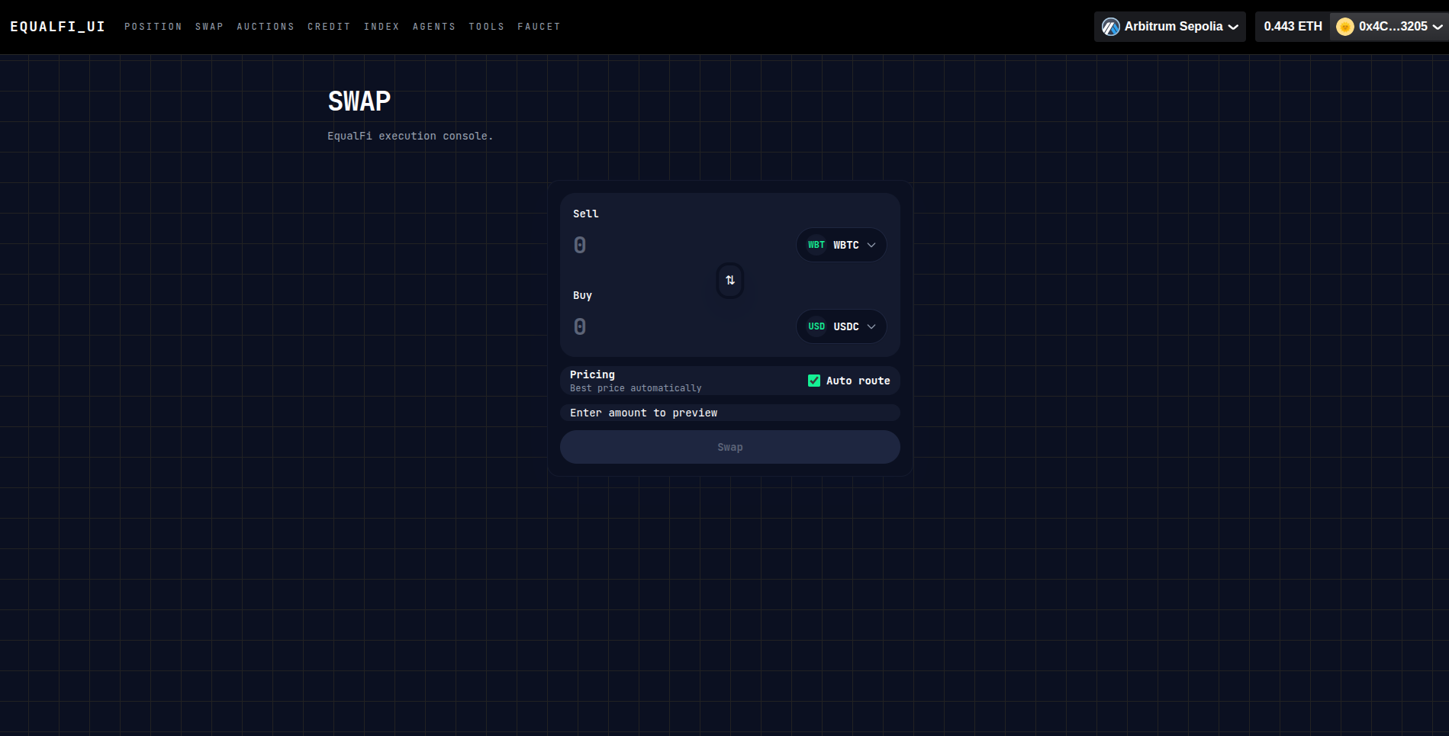Screen dimensions: 1449x736
Task: Click the WBT token badge icon
Action: click(x=816, y=245)
